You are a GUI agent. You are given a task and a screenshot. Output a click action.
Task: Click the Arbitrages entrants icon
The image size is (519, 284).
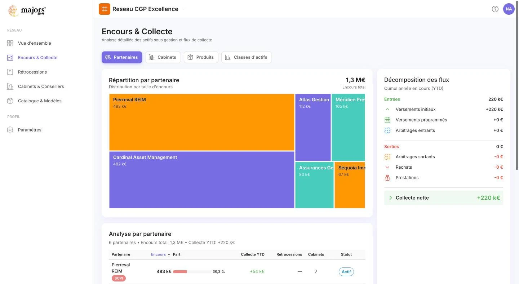[x=387, y=130]
